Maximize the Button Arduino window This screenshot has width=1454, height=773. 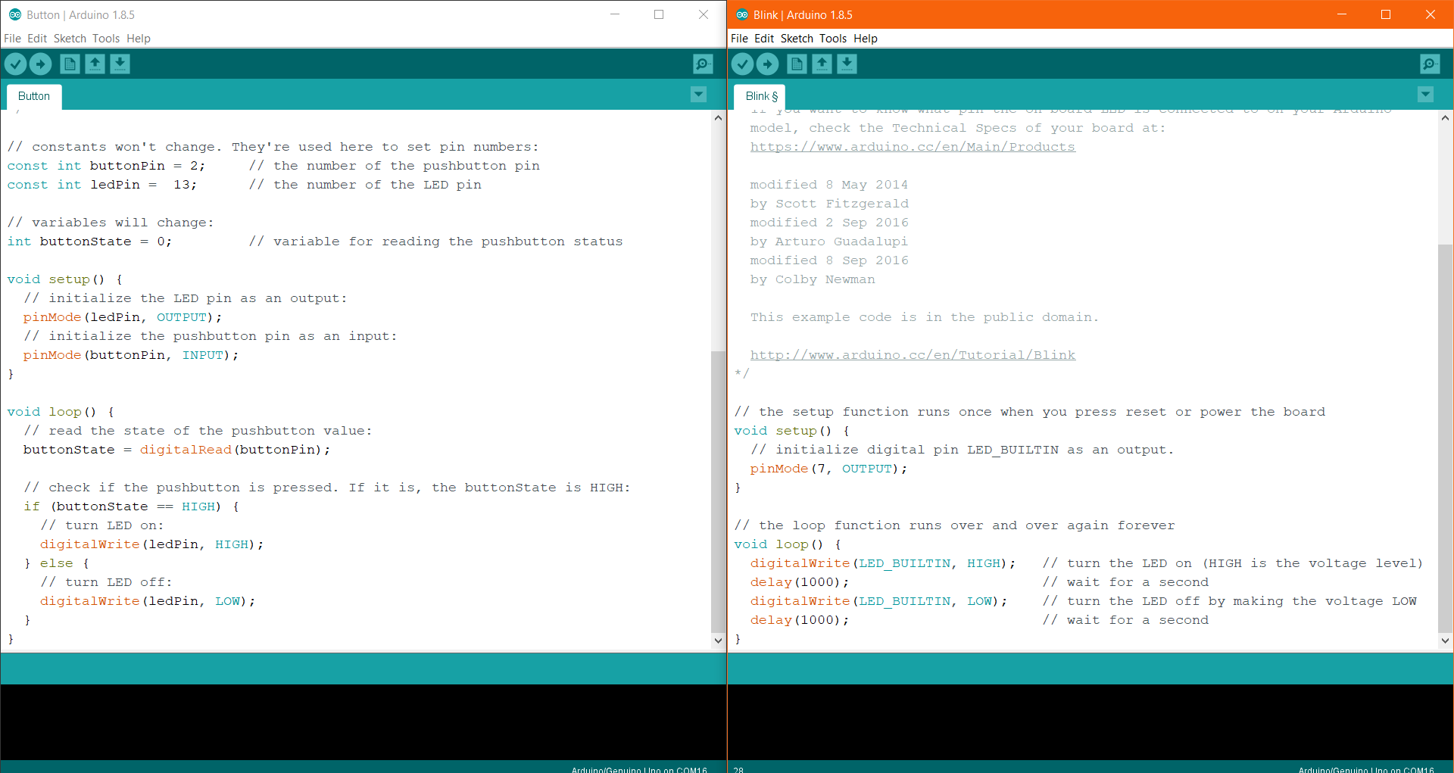[659, 14]
